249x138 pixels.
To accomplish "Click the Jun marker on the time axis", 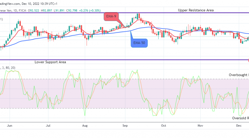I will pos(10,125).
